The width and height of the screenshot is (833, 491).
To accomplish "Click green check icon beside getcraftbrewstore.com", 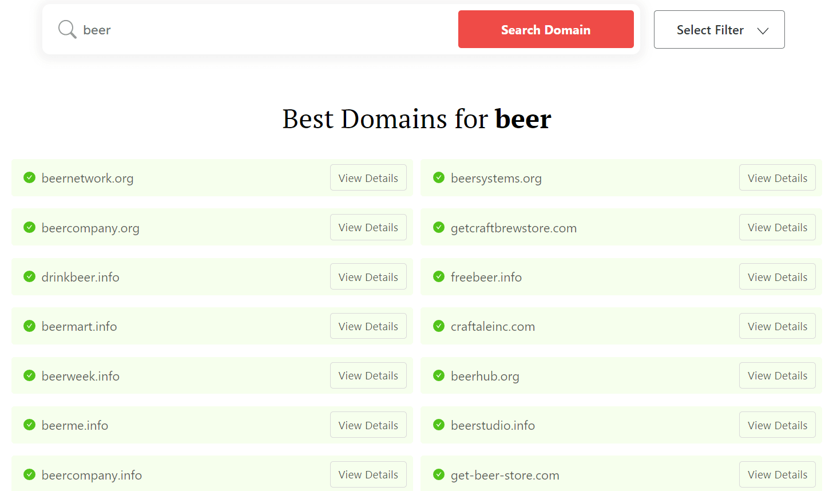I will [439, 227].
